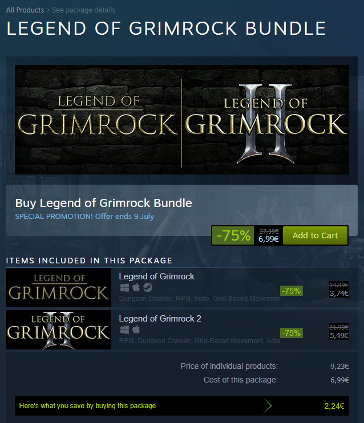
Task: Click the 3,74€ price for Legend of Grimrock
Action: (x=339, y=293)
